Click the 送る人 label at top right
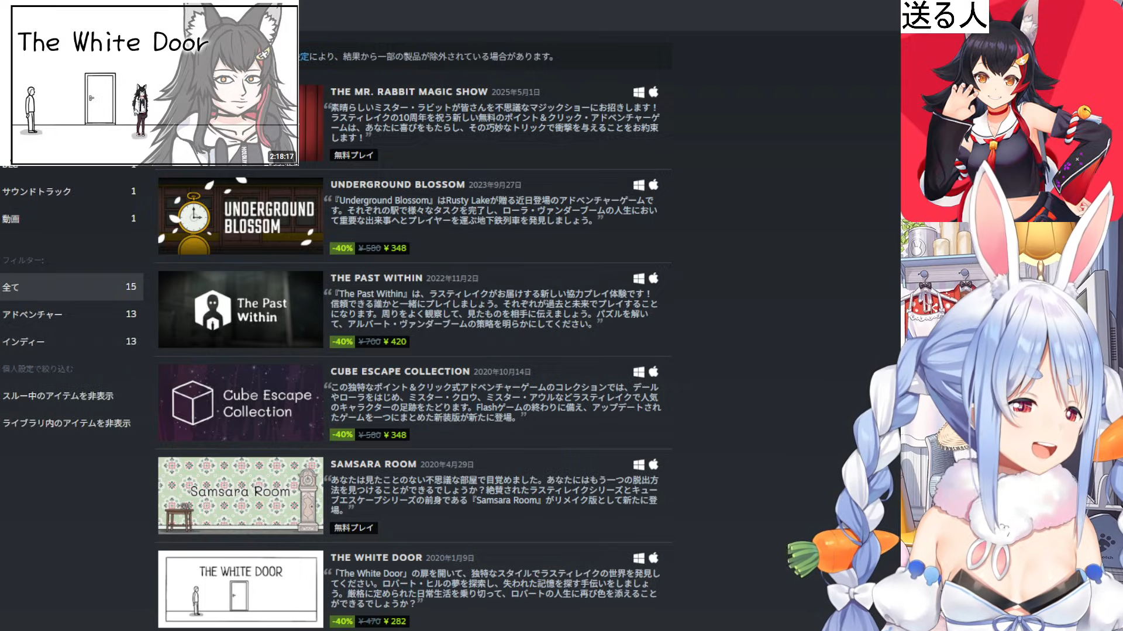Image resolution: width=1123 pixels, height=631 pixels. (x=945, y=16)
